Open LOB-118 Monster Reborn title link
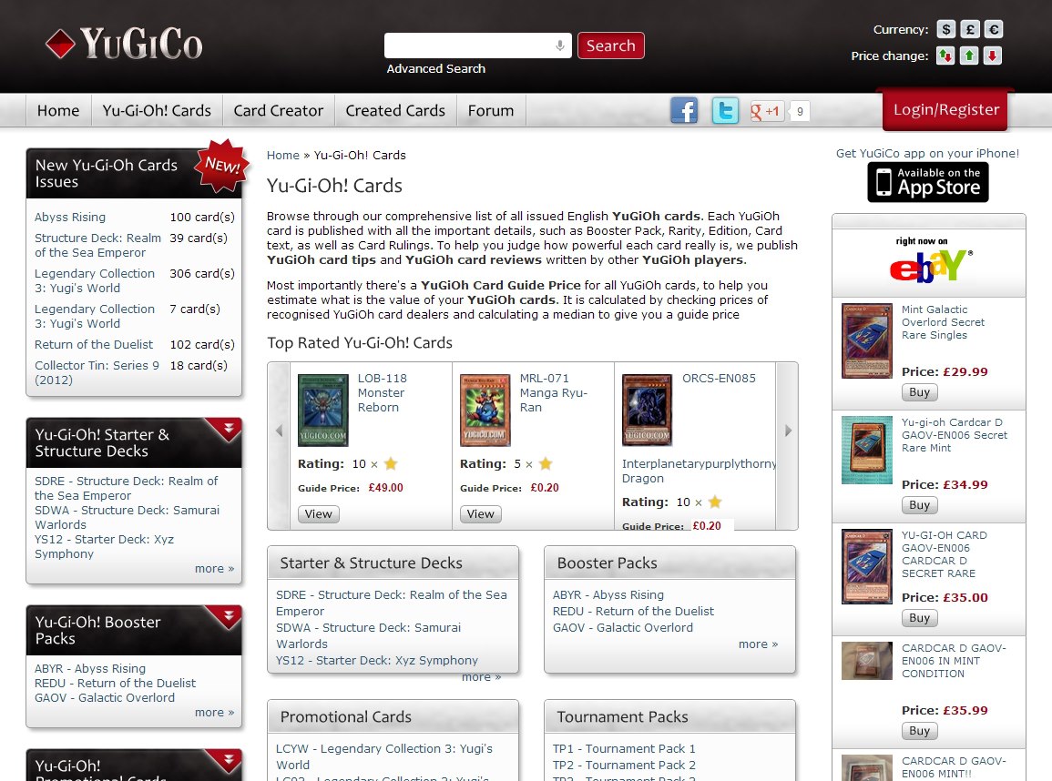Viewport: 1052px width, 781px height. [382, 393]
